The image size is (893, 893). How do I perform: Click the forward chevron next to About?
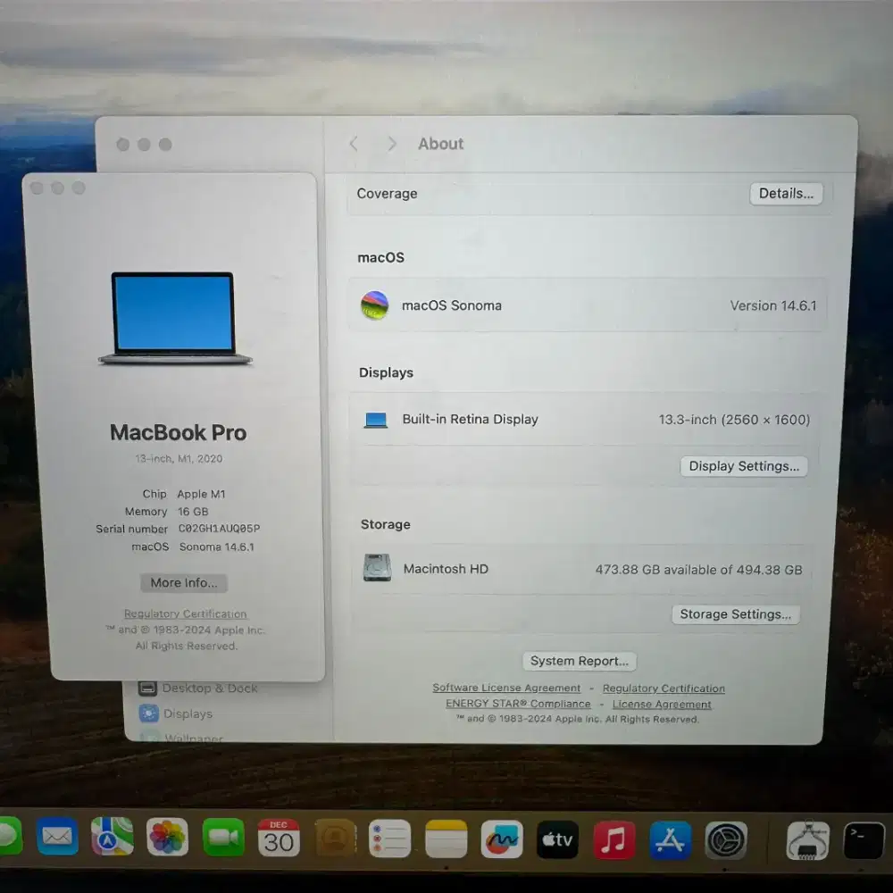[x=392, y=144]
